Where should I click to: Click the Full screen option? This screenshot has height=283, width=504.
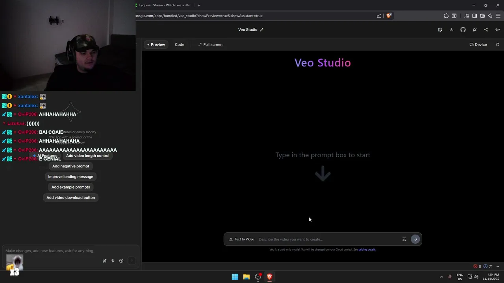(x=210, y=44)
